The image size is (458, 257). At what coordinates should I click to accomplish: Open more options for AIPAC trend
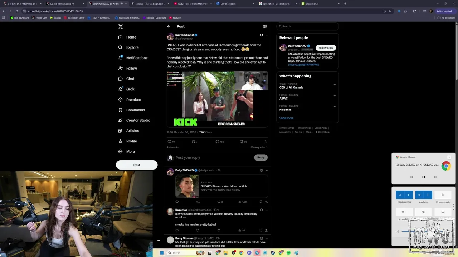(334, 96)
